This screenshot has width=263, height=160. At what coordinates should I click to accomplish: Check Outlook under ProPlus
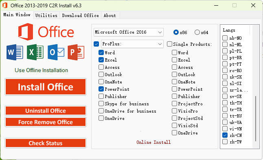point(101,75)
